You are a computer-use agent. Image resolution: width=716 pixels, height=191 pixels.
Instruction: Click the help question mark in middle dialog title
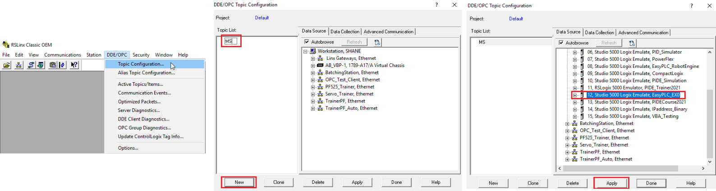coord(436,5)
